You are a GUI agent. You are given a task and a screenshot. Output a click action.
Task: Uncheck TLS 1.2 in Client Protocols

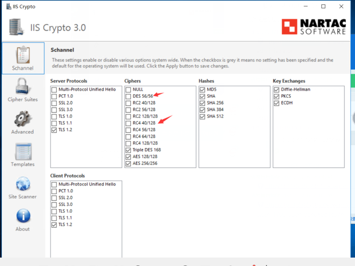click(x=54, y=225)
